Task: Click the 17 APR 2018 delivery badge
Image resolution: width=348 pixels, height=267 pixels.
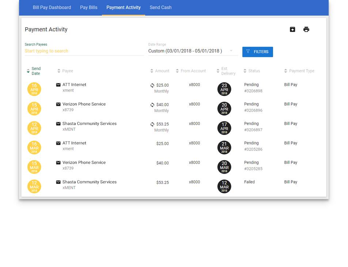Action: tap(224, 128)
